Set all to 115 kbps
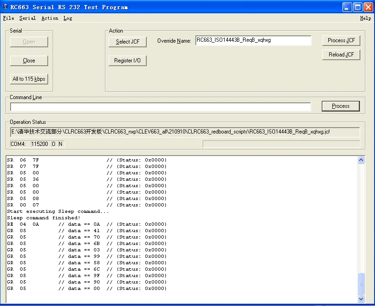The height and width of the screenshot is (306, 375). [x=29, y=79]
